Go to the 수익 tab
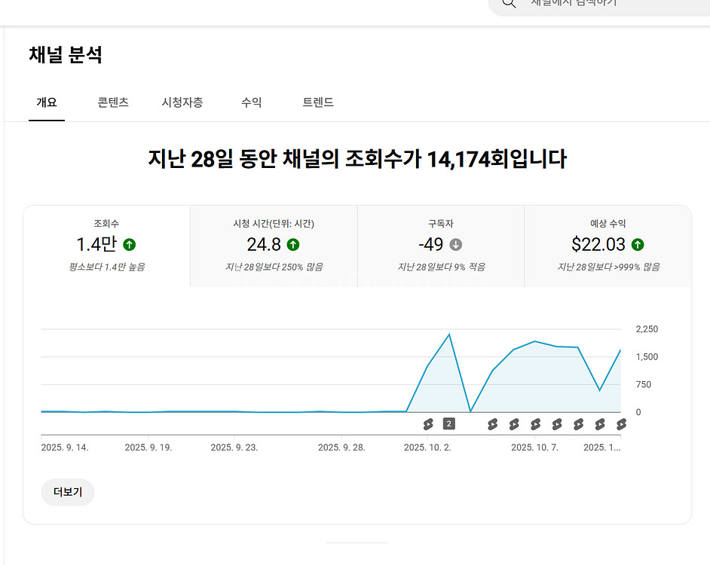Viewport: 710px width, 565px height. [x=252, y=102]
